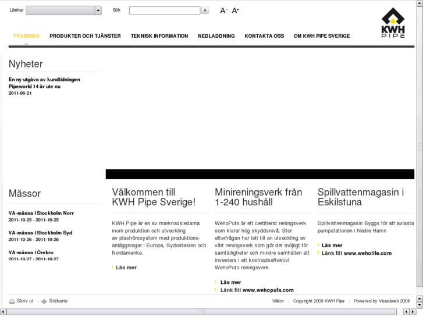
Task: Click Läs mer under Spillvattenmagasin section
Action: tap(332, 245)
